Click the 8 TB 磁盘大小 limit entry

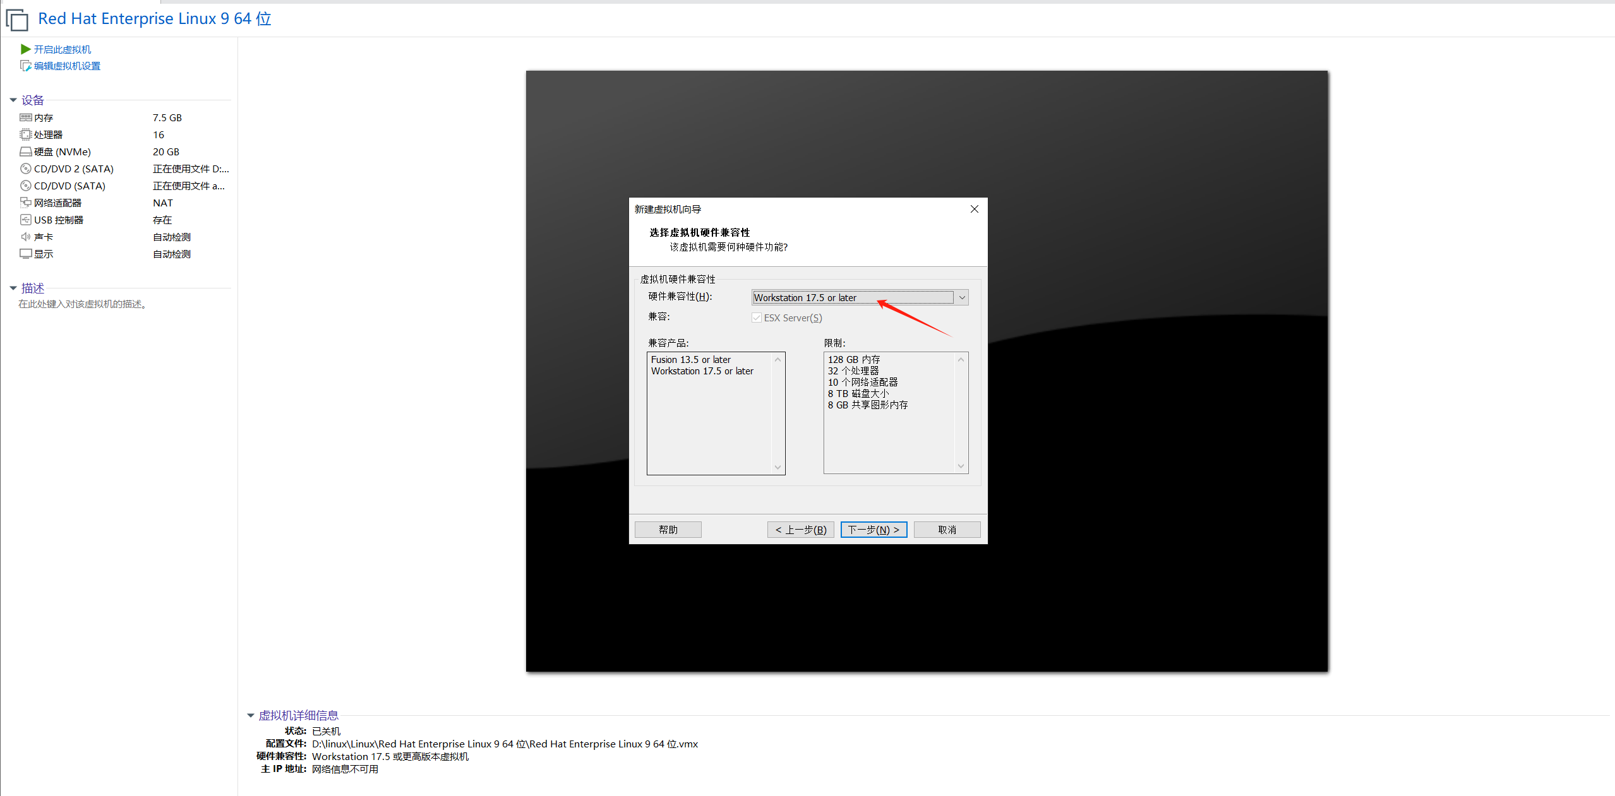click(x=858, y=394)
